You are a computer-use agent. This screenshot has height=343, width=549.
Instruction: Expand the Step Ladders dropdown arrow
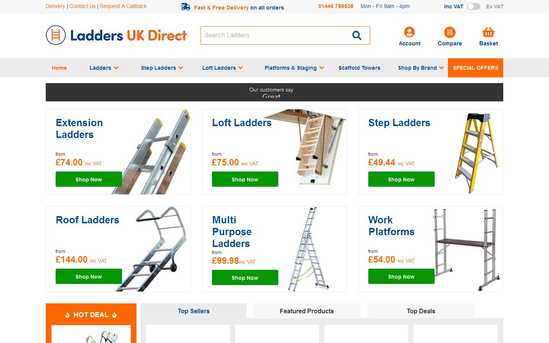[181, 68]
